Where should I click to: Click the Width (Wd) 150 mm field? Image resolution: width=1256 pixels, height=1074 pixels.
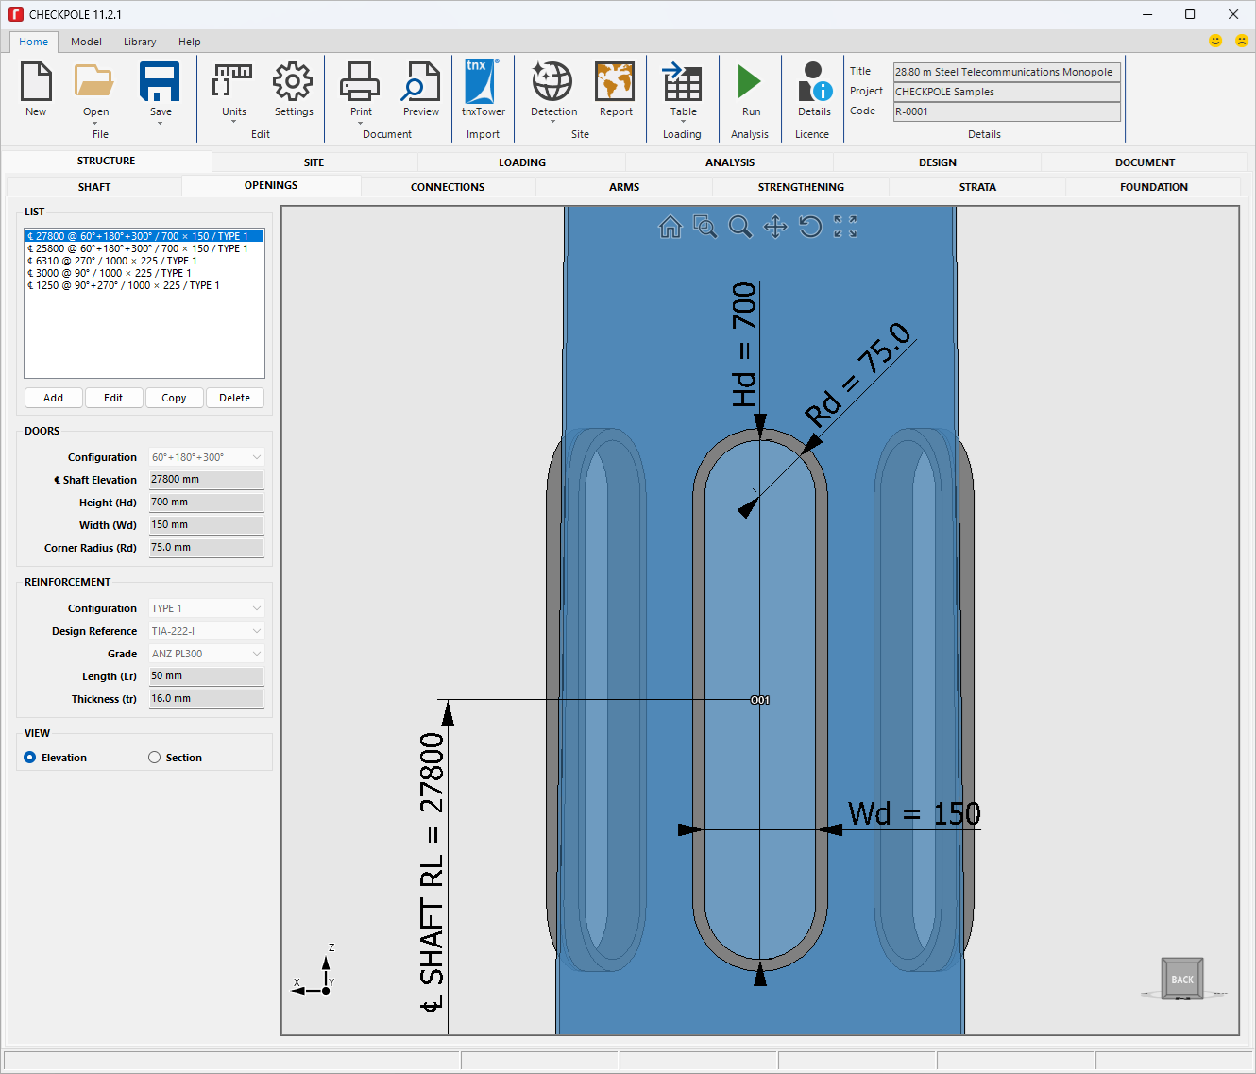[206, 525]
